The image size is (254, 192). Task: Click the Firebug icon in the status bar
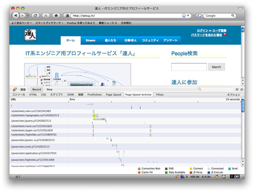(x=177, y=177)
